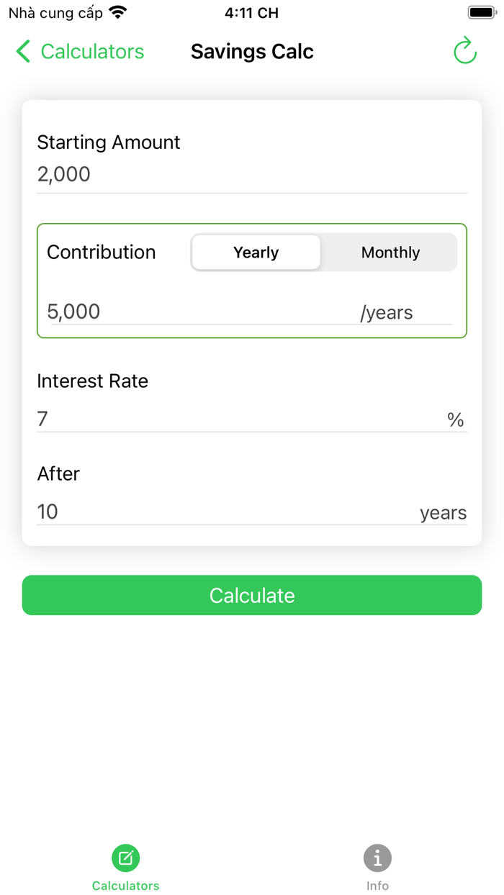Select the Calculators compose icon
The height and width of the screenshot is (895, 504).
click(x=125, y=857)
